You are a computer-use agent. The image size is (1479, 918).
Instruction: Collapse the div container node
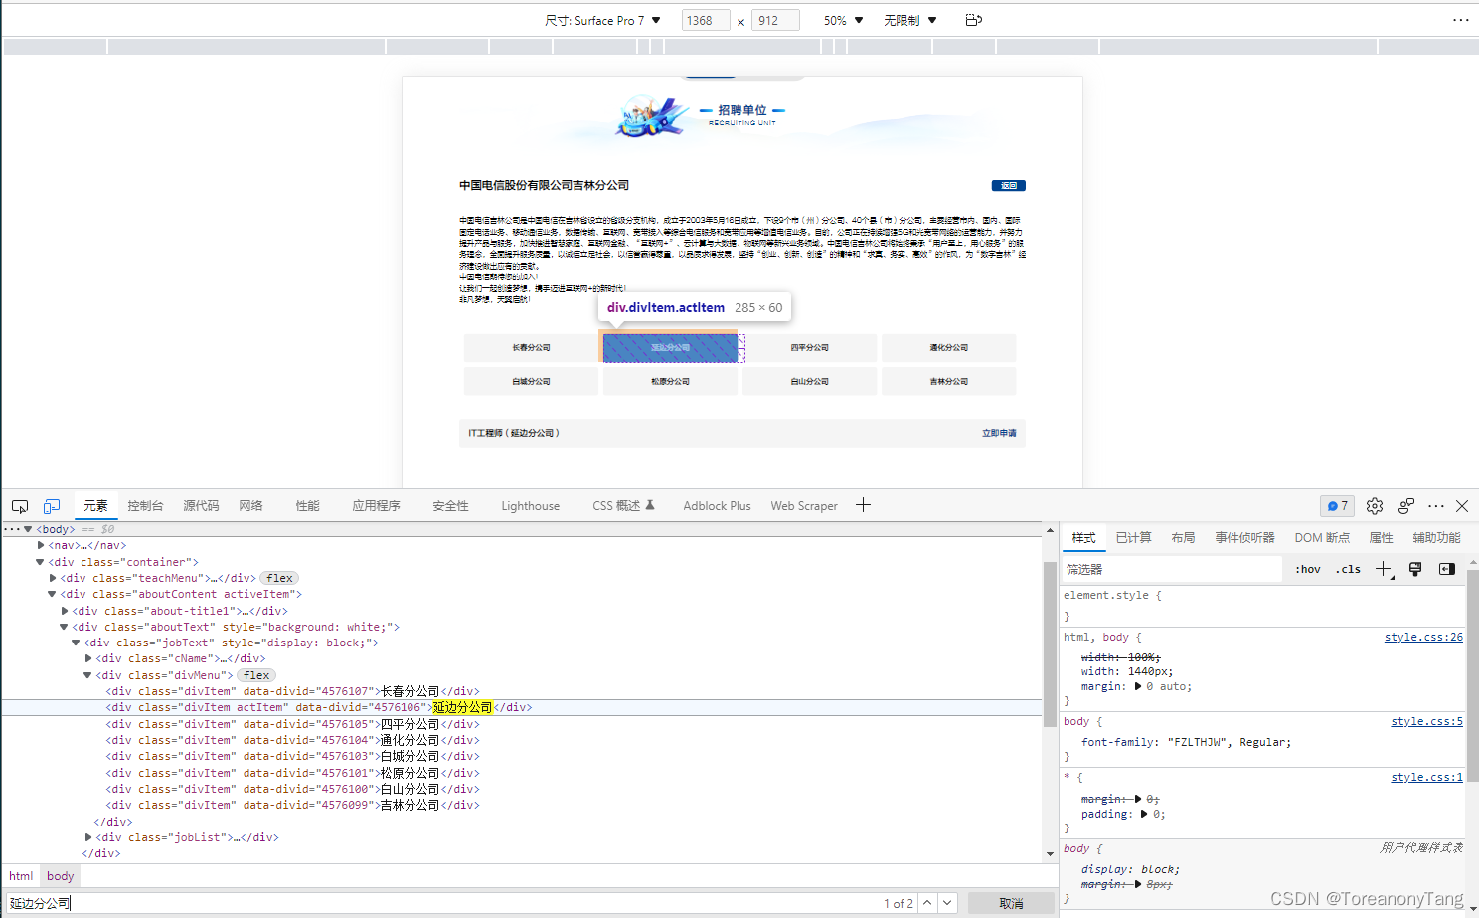click(x=40, y=562)
